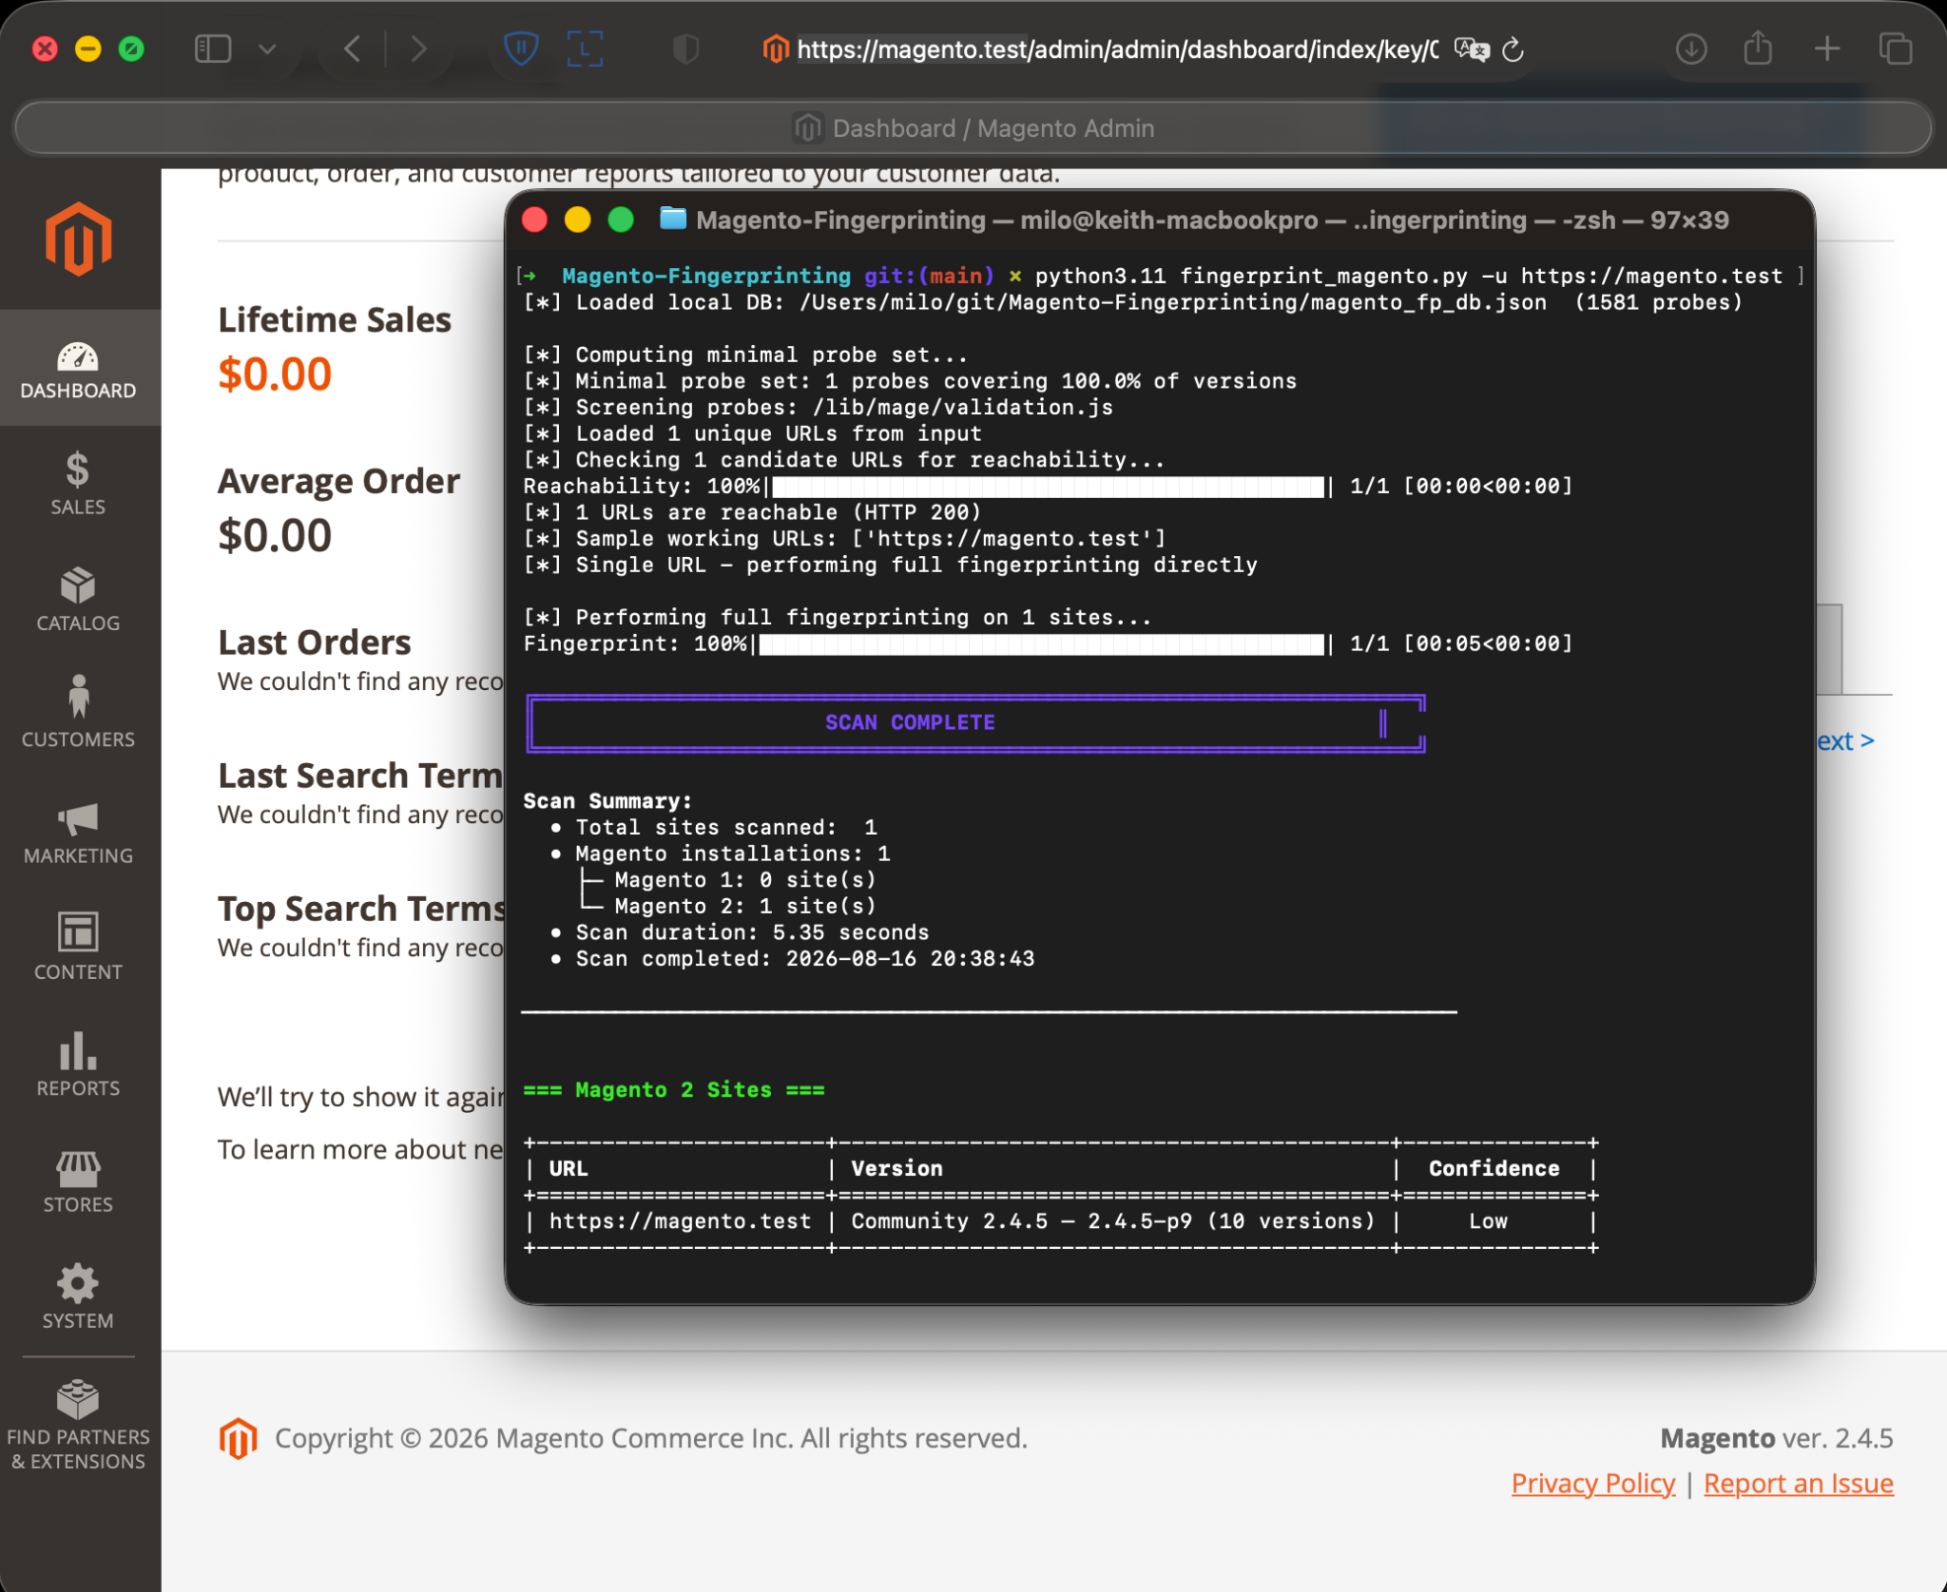Show Safari tab overview
This screenshot has width=1947, height=1592.
(x=1895, y=48)
